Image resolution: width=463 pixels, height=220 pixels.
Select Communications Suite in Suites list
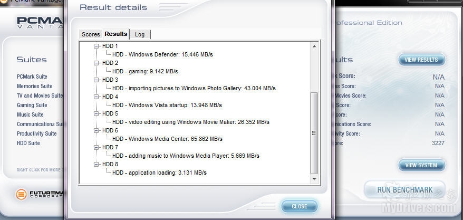[40, 124]
